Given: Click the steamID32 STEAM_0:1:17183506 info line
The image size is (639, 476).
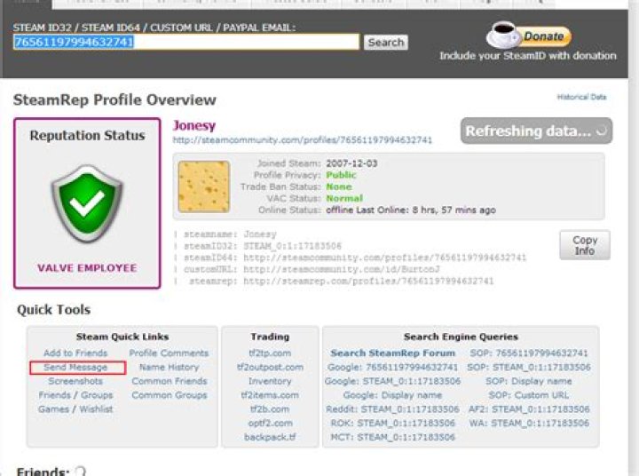Looking at the screenshot, I should click(x=263, y=246).
